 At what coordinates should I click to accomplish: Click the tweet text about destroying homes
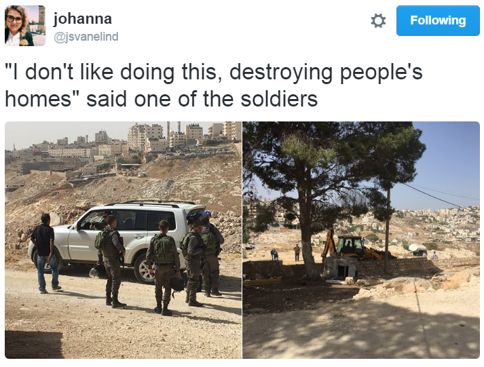[x=214, y=85]
